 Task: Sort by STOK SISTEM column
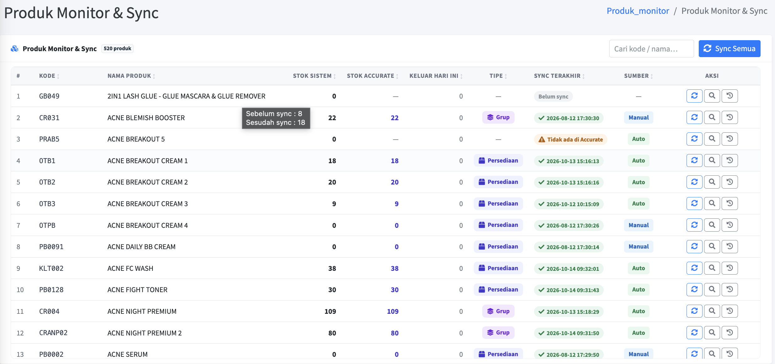click(x=314, y=76)
